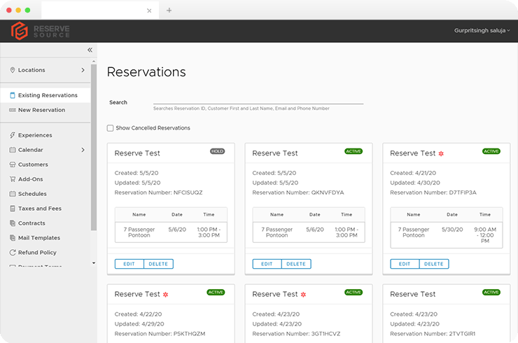Click the 5/30/20 date cell

click(x=452, y=230)
